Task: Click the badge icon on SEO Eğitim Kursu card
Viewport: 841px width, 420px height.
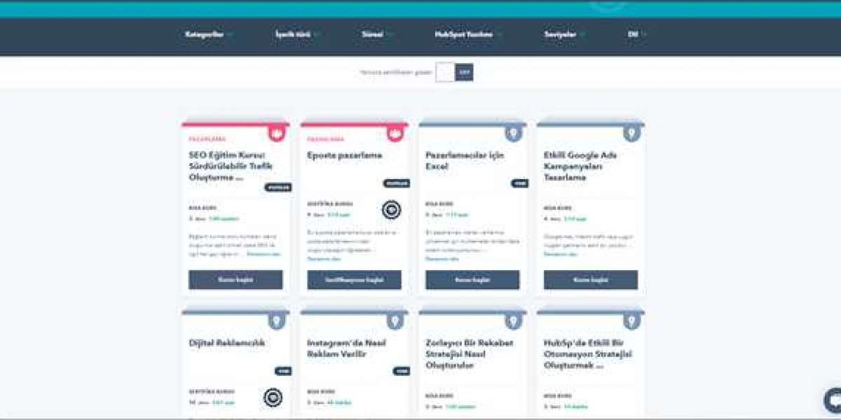Action: pyautogui.click(x=276, y=133)
